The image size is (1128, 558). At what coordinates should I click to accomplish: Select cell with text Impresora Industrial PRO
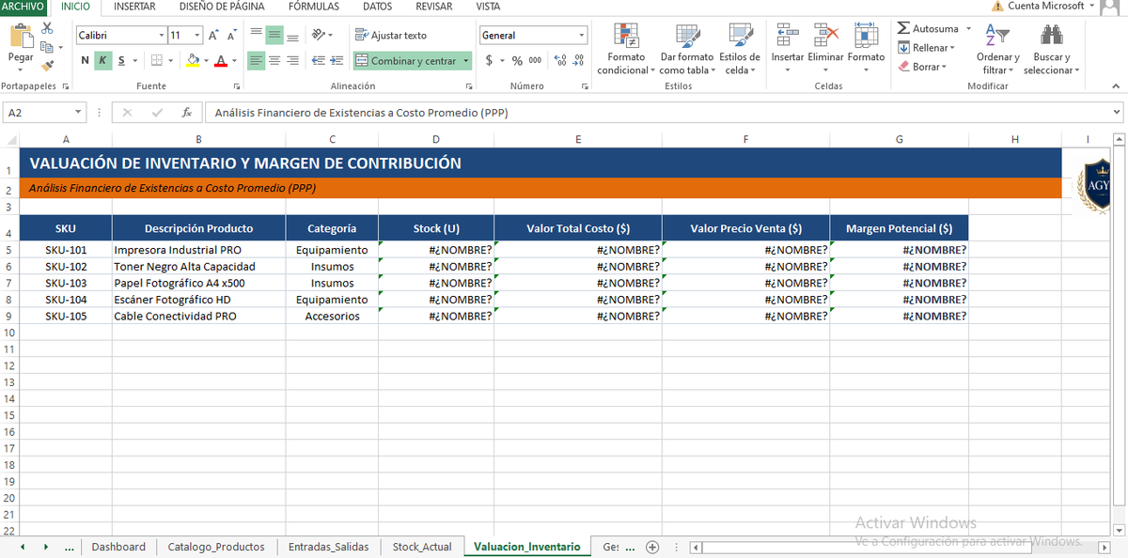point(198,250)
